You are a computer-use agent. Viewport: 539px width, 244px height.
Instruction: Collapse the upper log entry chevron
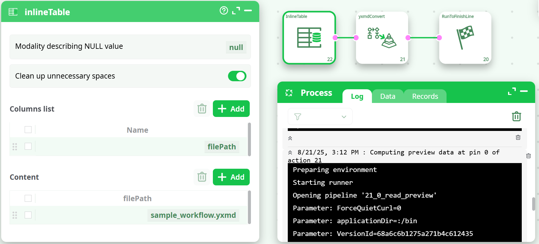pos(290,138)
